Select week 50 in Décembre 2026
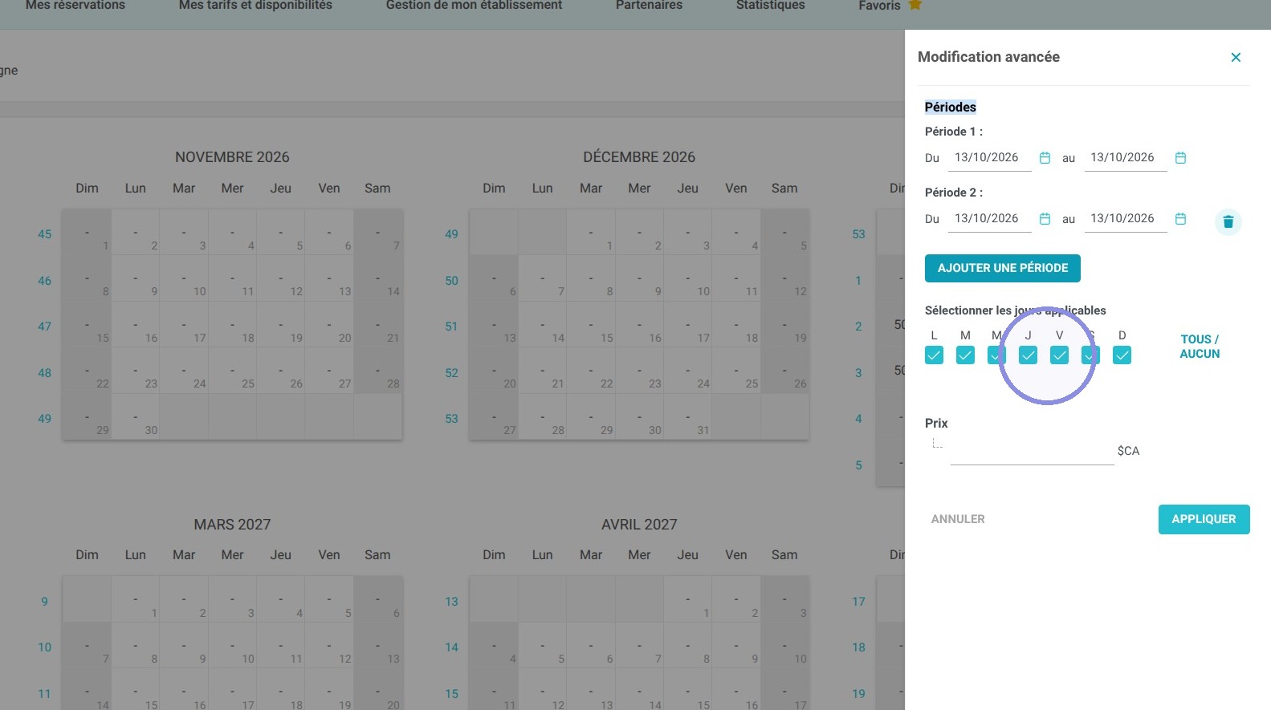1271x710 pixels. (451, 281)
